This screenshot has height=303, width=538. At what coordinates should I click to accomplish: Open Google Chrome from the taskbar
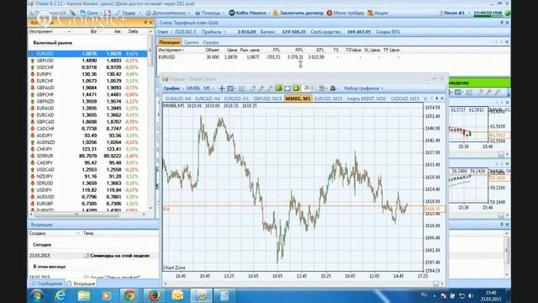(129, 295)
